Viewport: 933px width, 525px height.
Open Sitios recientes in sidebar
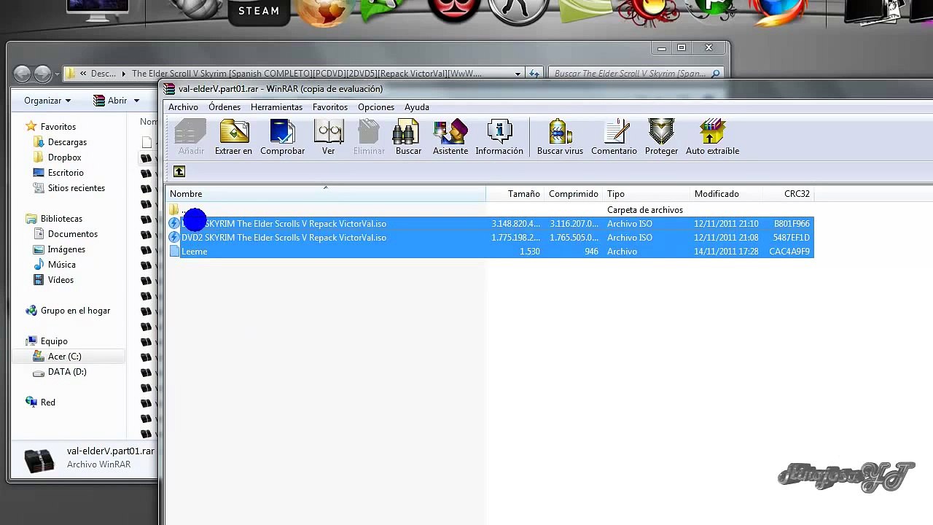tap(76, 188)
